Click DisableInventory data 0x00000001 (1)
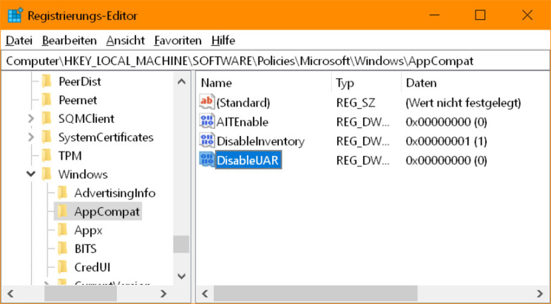551x304 pixels. (x=446, y=141)
